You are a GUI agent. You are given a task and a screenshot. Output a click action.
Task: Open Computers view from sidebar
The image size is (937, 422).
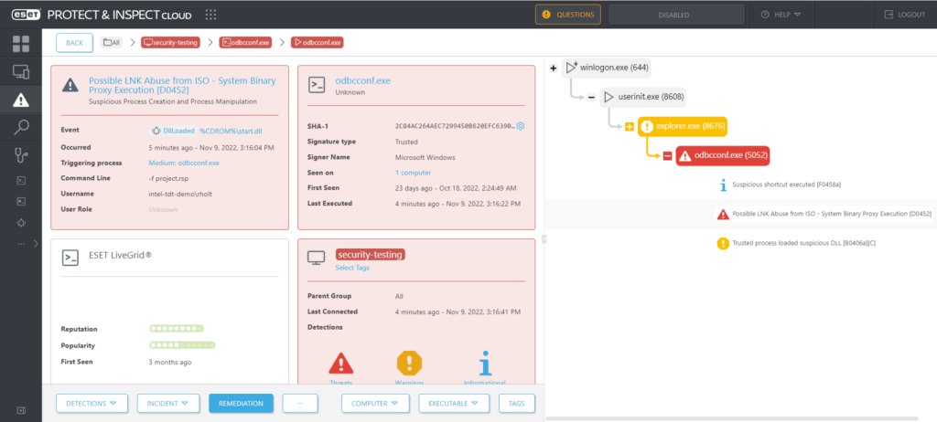coord(21,71)
